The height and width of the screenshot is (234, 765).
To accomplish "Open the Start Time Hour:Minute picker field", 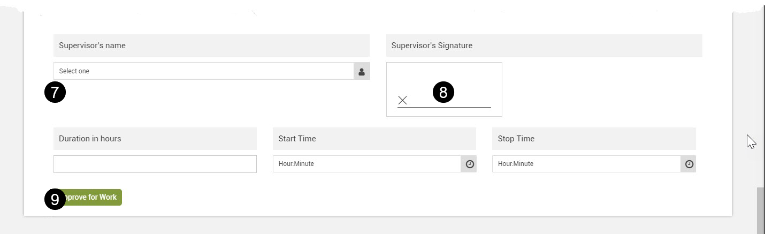I will [367, 164].
